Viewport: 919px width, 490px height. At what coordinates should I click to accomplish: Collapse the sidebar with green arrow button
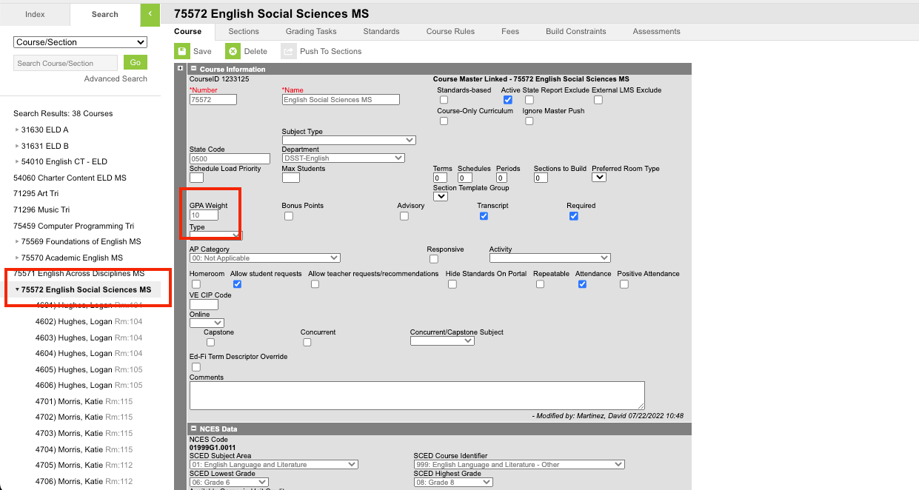(x=150, y=14)
